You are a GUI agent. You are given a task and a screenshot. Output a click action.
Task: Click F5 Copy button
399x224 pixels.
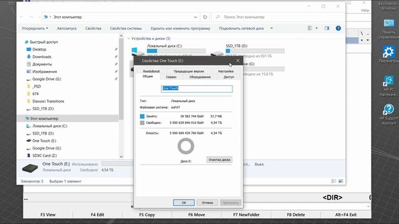click(147, 215)
